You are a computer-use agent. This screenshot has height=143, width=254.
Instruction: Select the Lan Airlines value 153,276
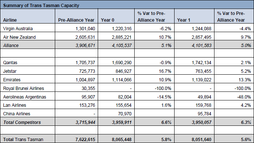87,105
